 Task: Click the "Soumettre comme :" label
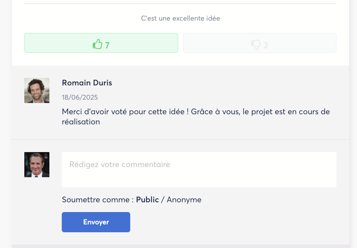pyautogui.click(x=98, y=200)
